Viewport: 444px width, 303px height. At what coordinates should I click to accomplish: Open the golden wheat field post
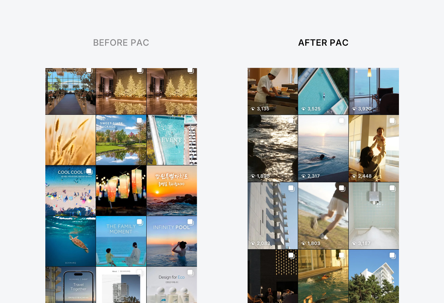(70, 140)
